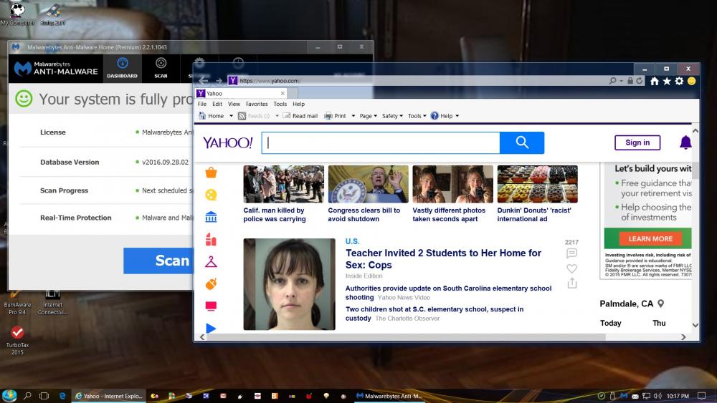Click the smiley feedback icon
The width and height of the screenshot is (717, 403).
(x=691, y=81)
